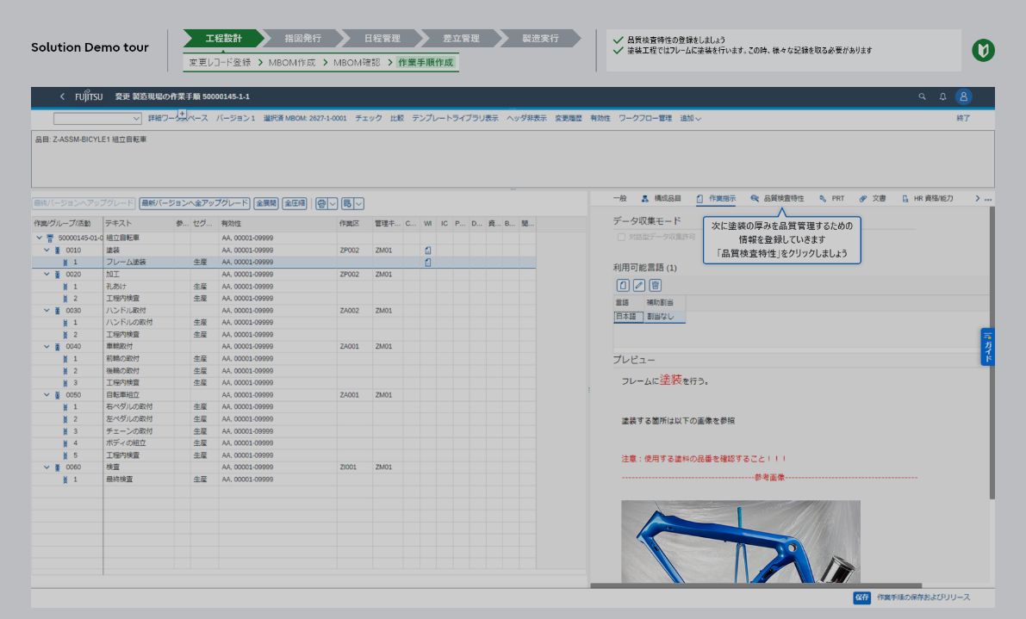Click ヘッダ非表示 in the toolbar
This screenshot has height=619, width=1026.
click(x=526, y=118)
